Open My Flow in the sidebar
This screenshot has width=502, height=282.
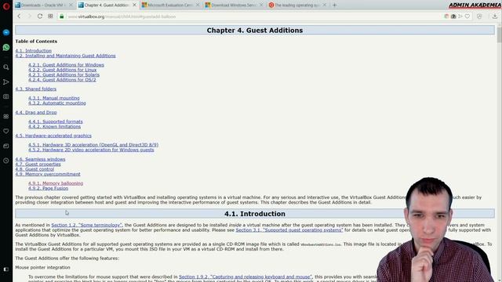click(x=6, y=82)
